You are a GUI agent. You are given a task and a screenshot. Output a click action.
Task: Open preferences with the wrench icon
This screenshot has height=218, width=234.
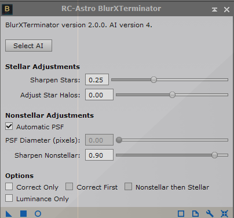click(210, 214)
